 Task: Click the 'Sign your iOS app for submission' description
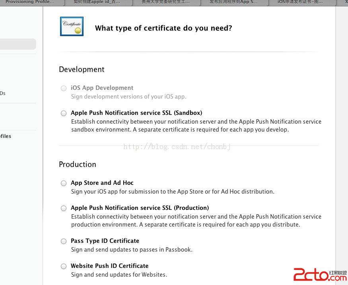pyautogui.click(x=173, y=192)
